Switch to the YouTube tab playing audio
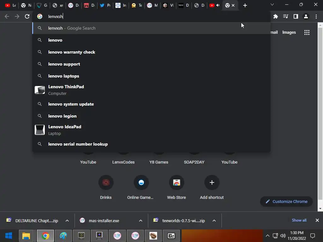323x242 pixels. click(214, 5)
